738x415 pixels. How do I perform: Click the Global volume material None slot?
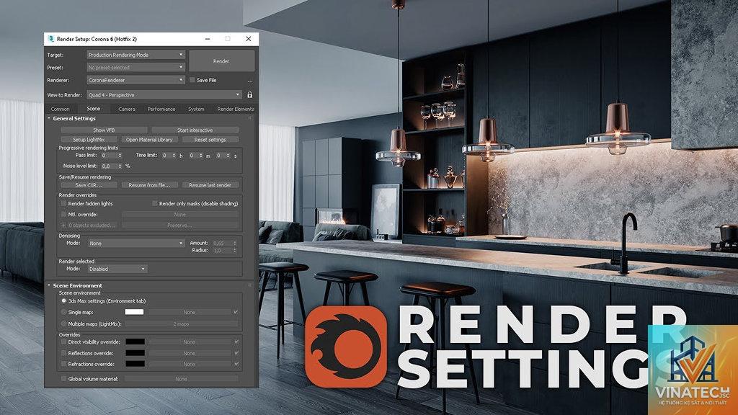[x=181, y=379]
